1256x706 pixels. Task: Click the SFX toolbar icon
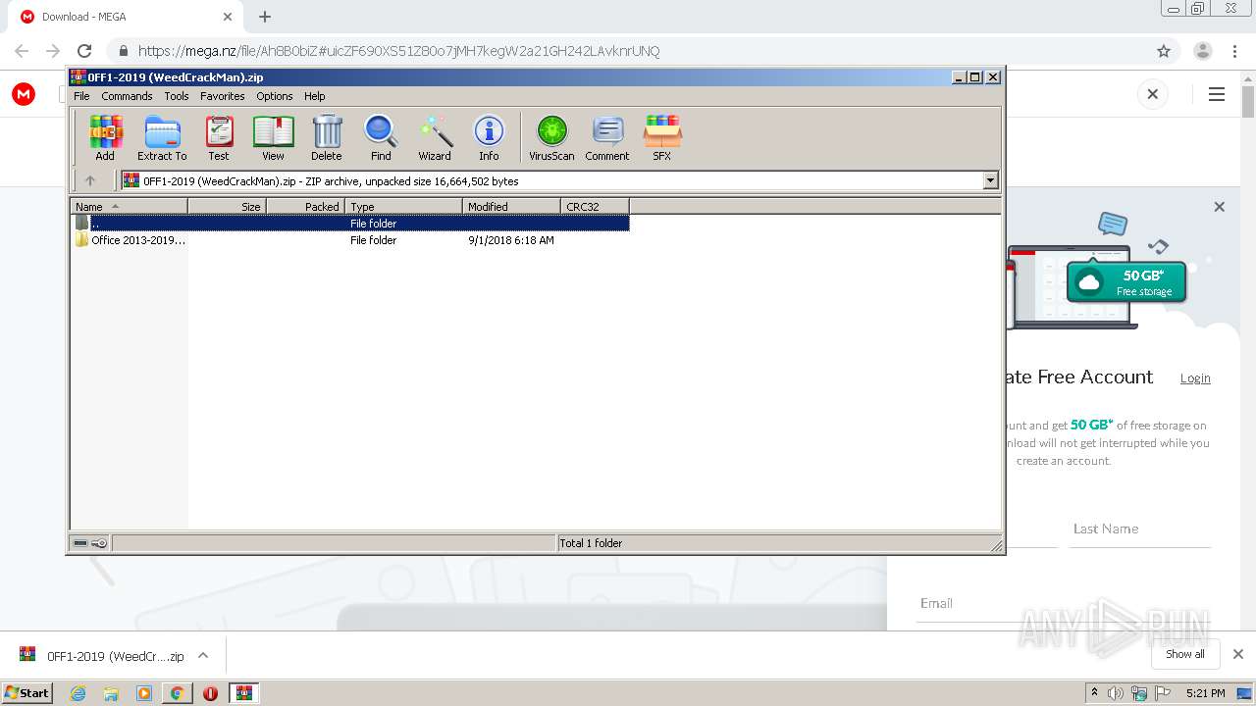point(662,137)
